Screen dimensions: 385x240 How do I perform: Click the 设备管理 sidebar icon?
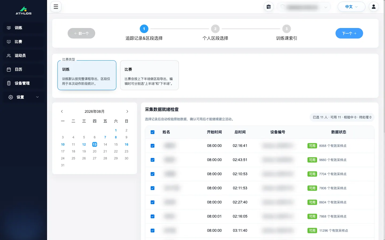pos(9,83)
